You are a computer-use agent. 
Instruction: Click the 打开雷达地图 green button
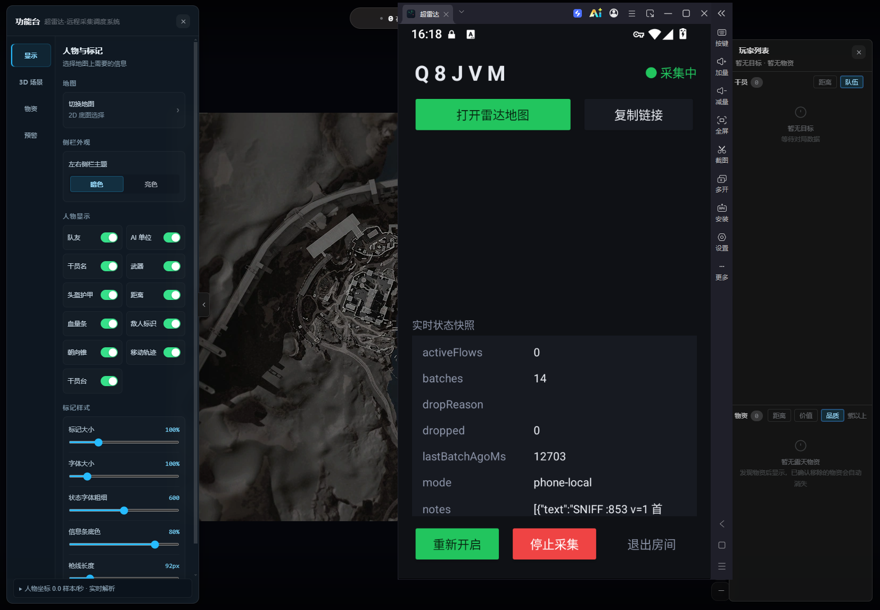[493, 115]
